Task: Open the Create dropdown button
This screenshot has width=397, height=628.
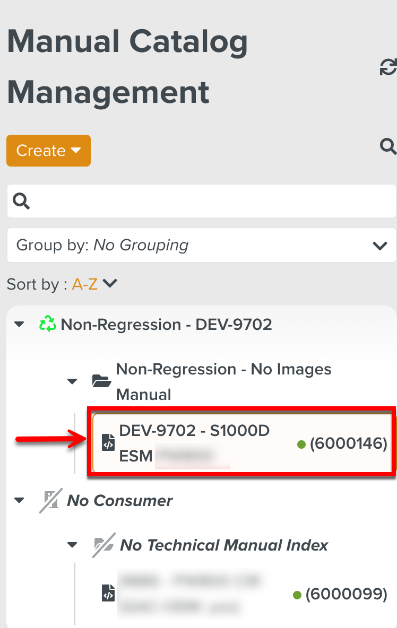Action: coord(48,151)
